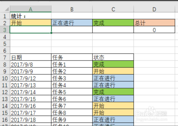Click status '正在进行' for 任务6
The width and height of the screenshot is (178, 126).
point(113,99)
